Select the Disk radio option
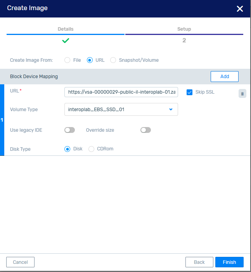 click(68, 149)
